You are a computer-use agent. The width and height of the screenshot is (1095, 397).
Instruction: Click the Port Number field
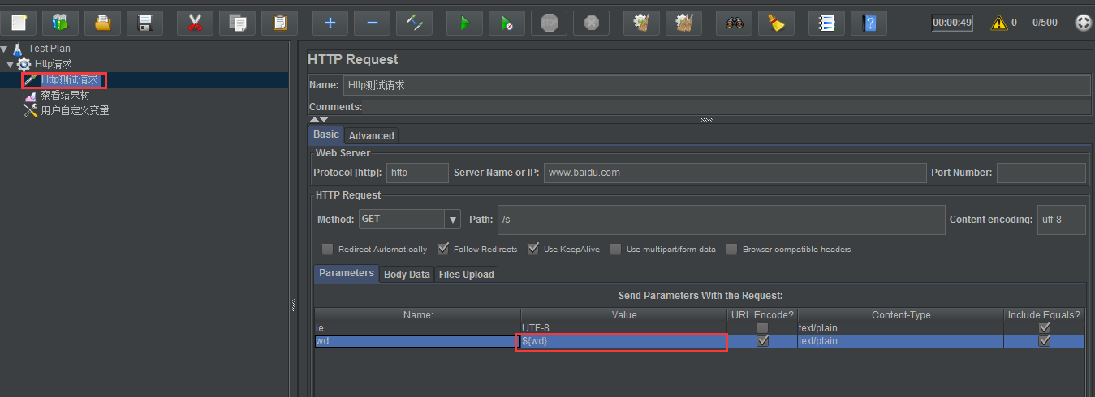point(1041,173)
